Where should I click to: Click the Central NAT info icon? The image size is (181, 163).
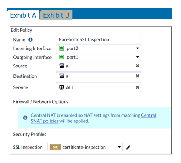(x=25, y=118)
